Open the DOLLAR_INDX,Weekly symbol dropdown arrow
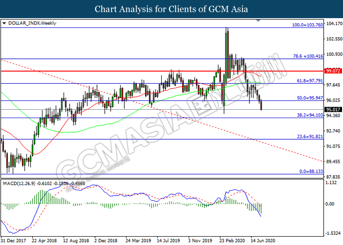Viewport: 343px width, 245px height. pos(4,23)
